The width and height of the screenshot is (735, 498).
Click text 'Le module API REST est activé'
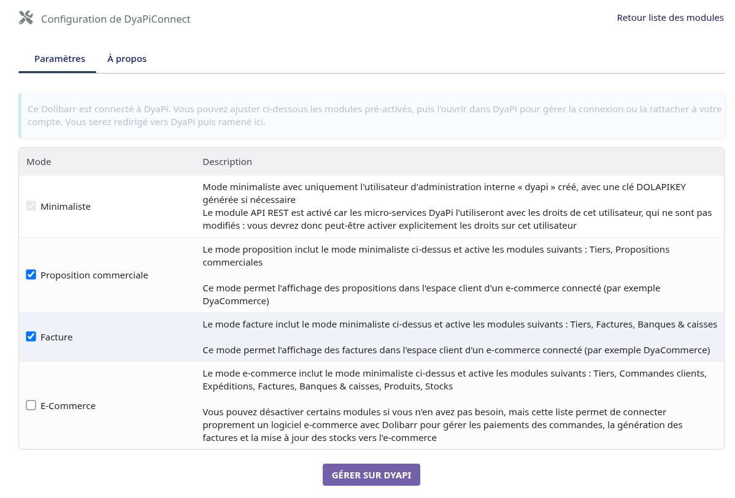click(457, 219)
